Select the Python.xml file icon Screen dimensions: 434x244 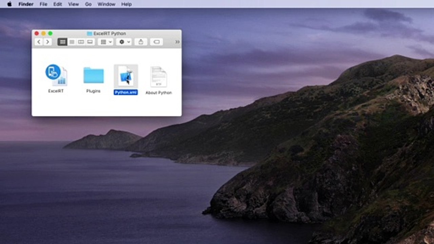pos(126,77)
